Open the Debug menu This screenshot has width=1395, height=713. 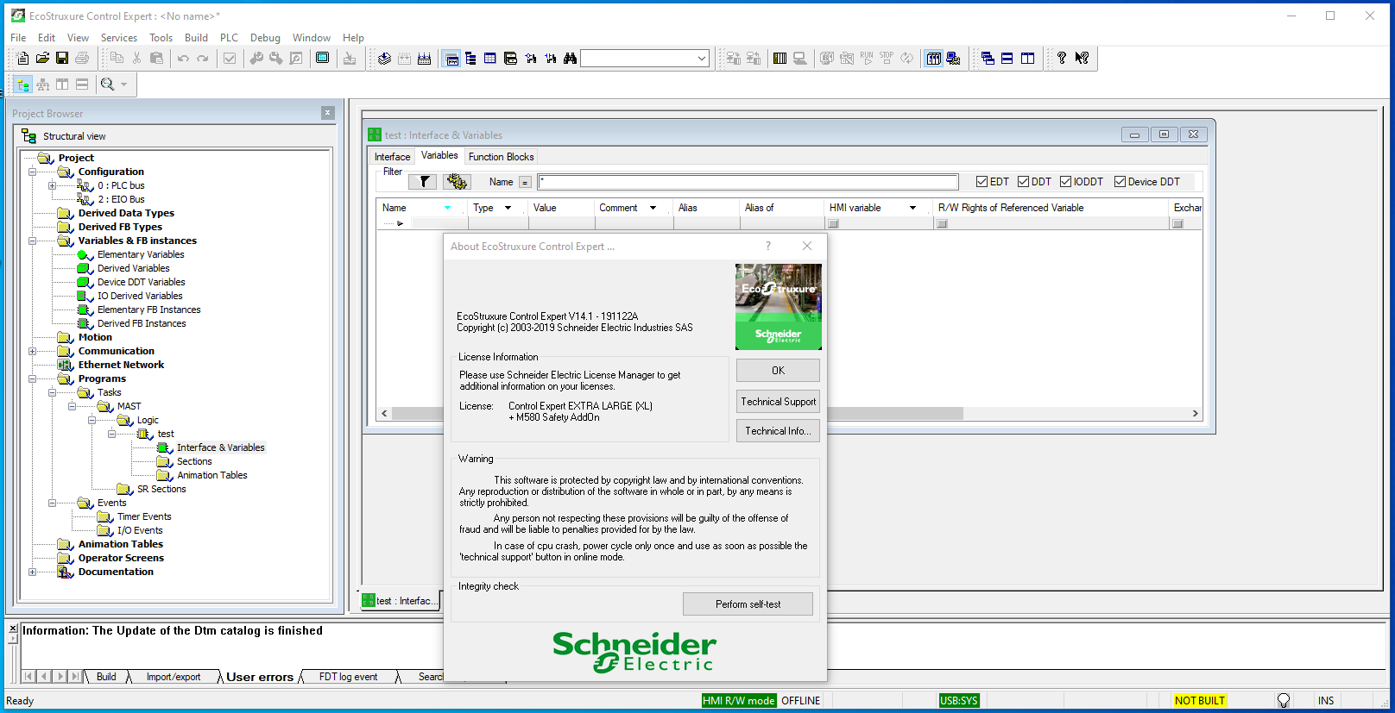click(x=265, y=37)
